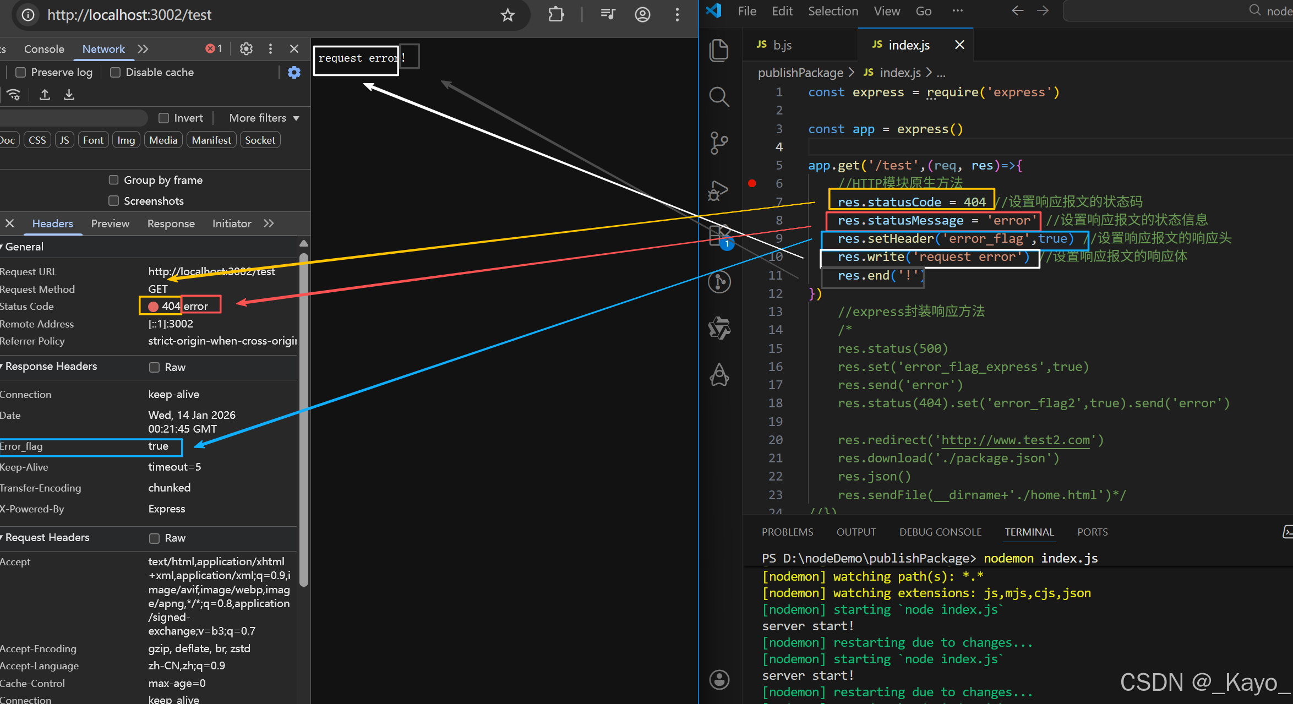Viewport: 1293px width, 704px height.
Task: Open the Selection menu in VS Code
Action: coord(832,11)
